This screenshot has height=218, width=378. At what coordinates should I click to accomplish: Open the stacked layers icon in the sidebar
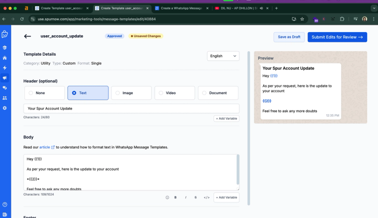coord(5,48)
